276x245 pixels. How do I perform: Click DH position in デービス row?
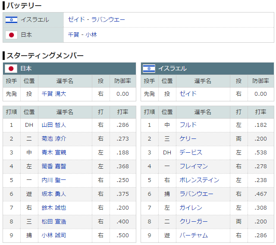[167, 152]
